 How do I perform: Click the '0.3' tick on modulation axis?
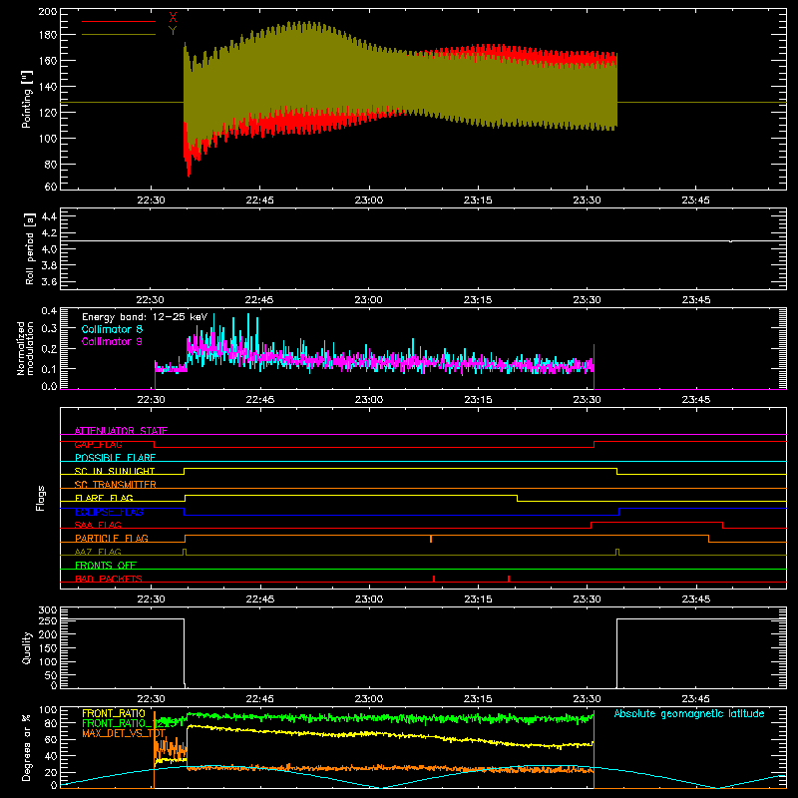(49, 329)
